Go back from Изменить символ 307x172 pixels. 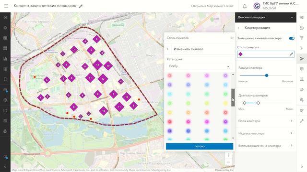click(x=167, y=49)
